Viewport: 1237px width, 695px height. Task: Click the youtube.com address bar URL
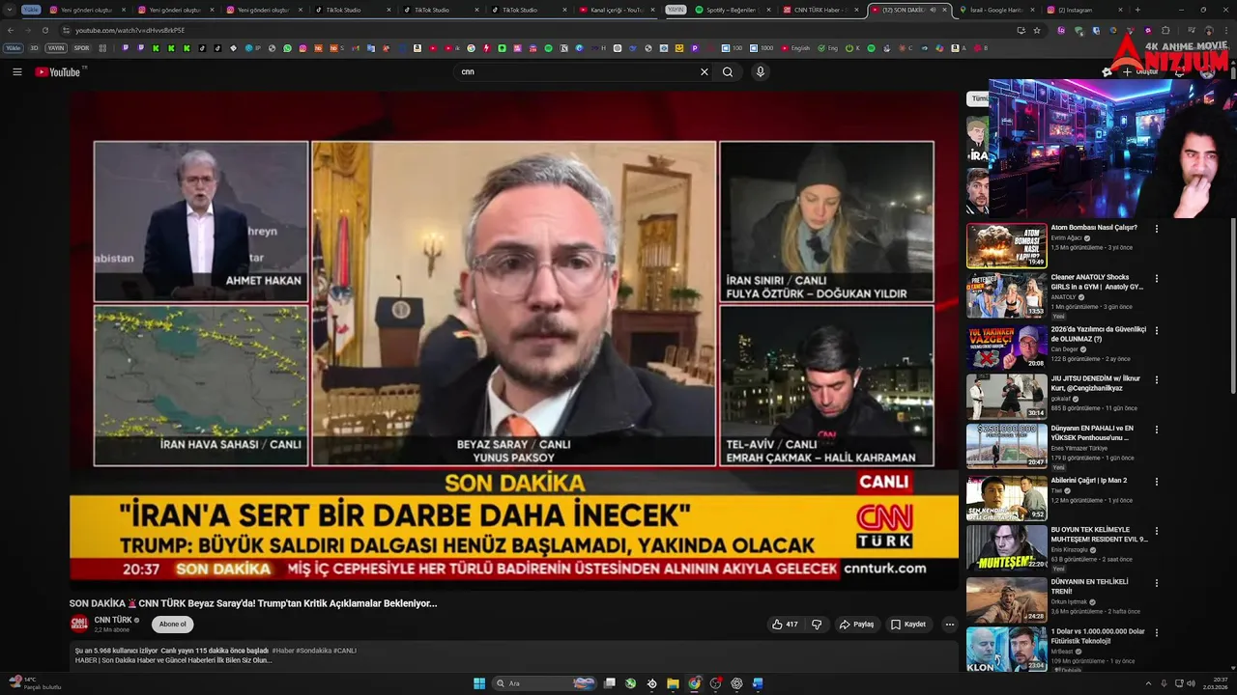(x=130, y=30)
